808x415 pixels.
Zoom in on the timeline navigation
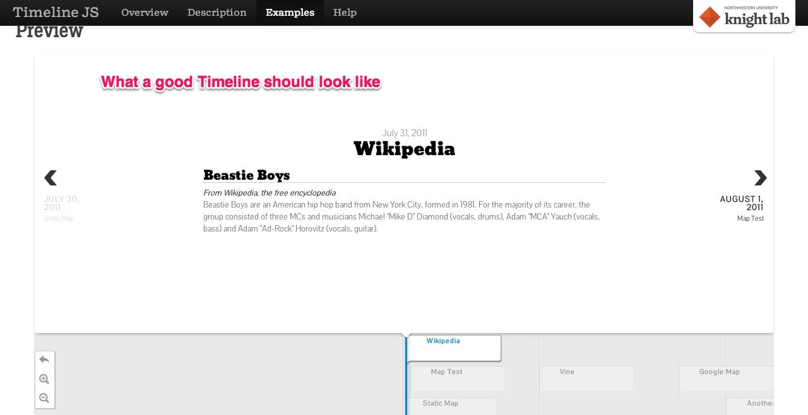coord(44,379)
